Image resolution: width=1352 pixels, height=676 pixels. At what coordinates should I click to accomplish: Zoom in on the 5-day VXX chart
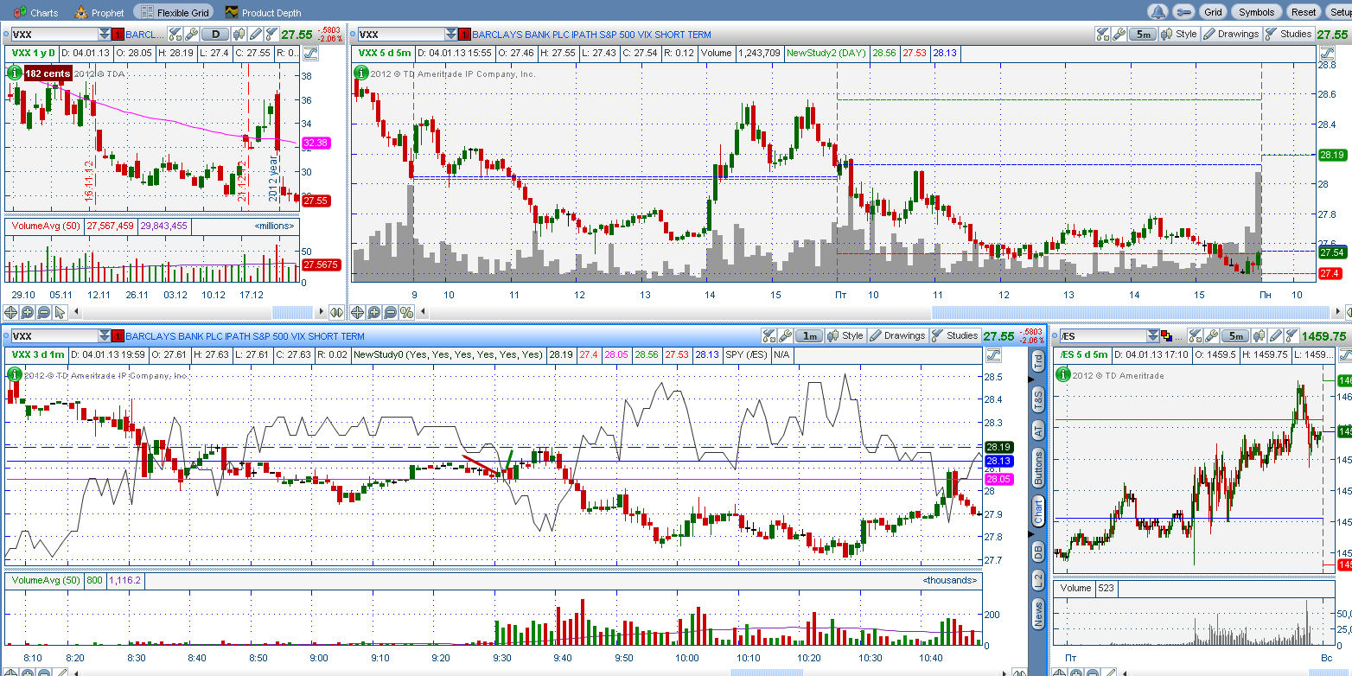coord(373,312)
